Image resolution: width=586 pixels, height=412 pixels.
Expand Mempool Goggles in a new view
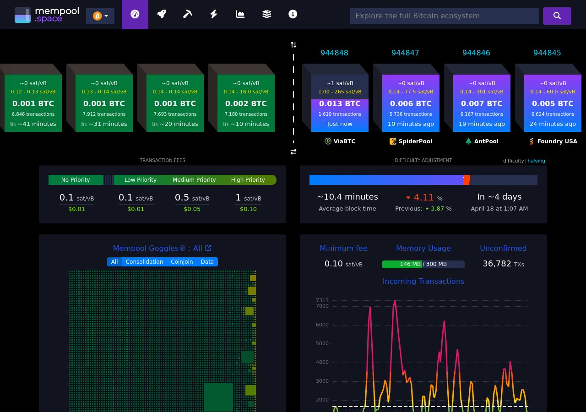pos(208,248)
